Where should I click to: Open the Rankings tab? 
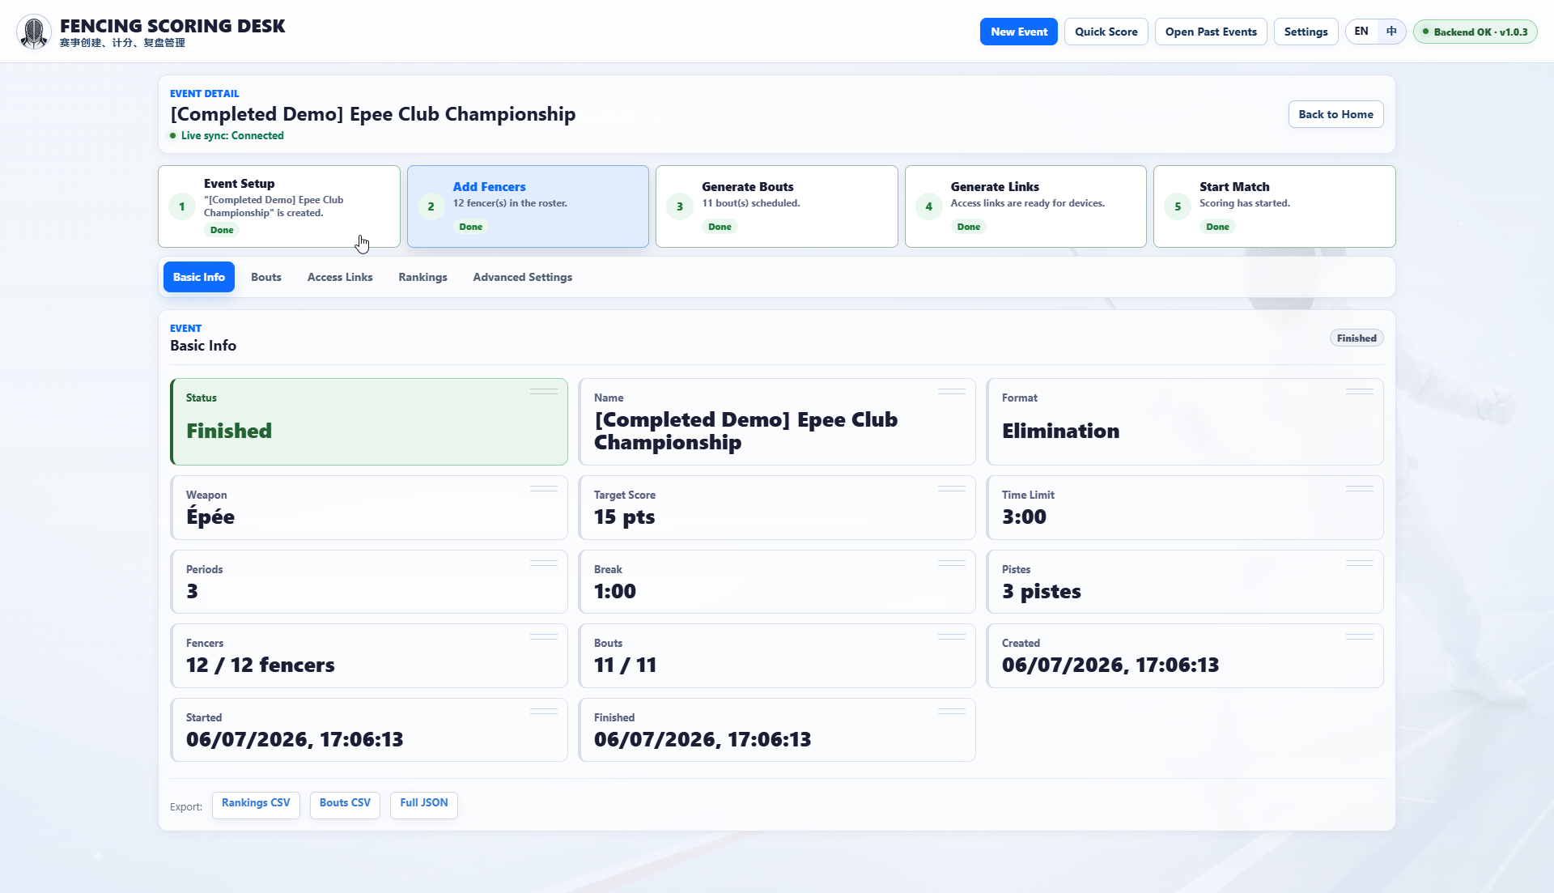coord(422,277)
